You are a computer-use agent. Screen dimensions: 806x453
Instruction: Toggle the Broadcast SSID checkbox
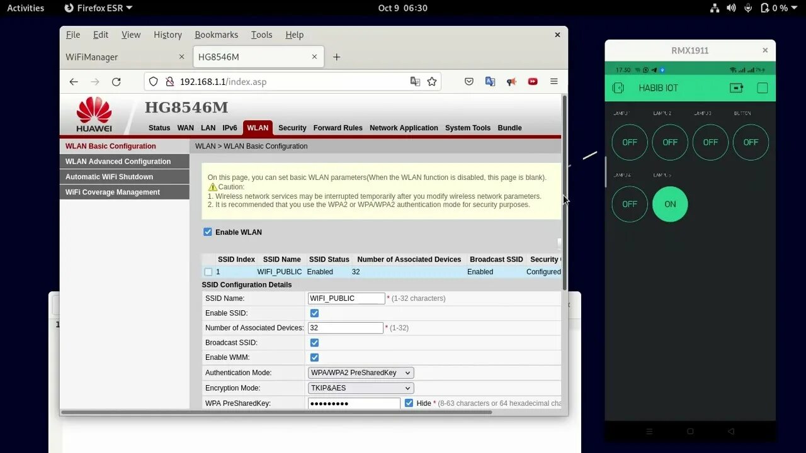(x=314, y=343)
